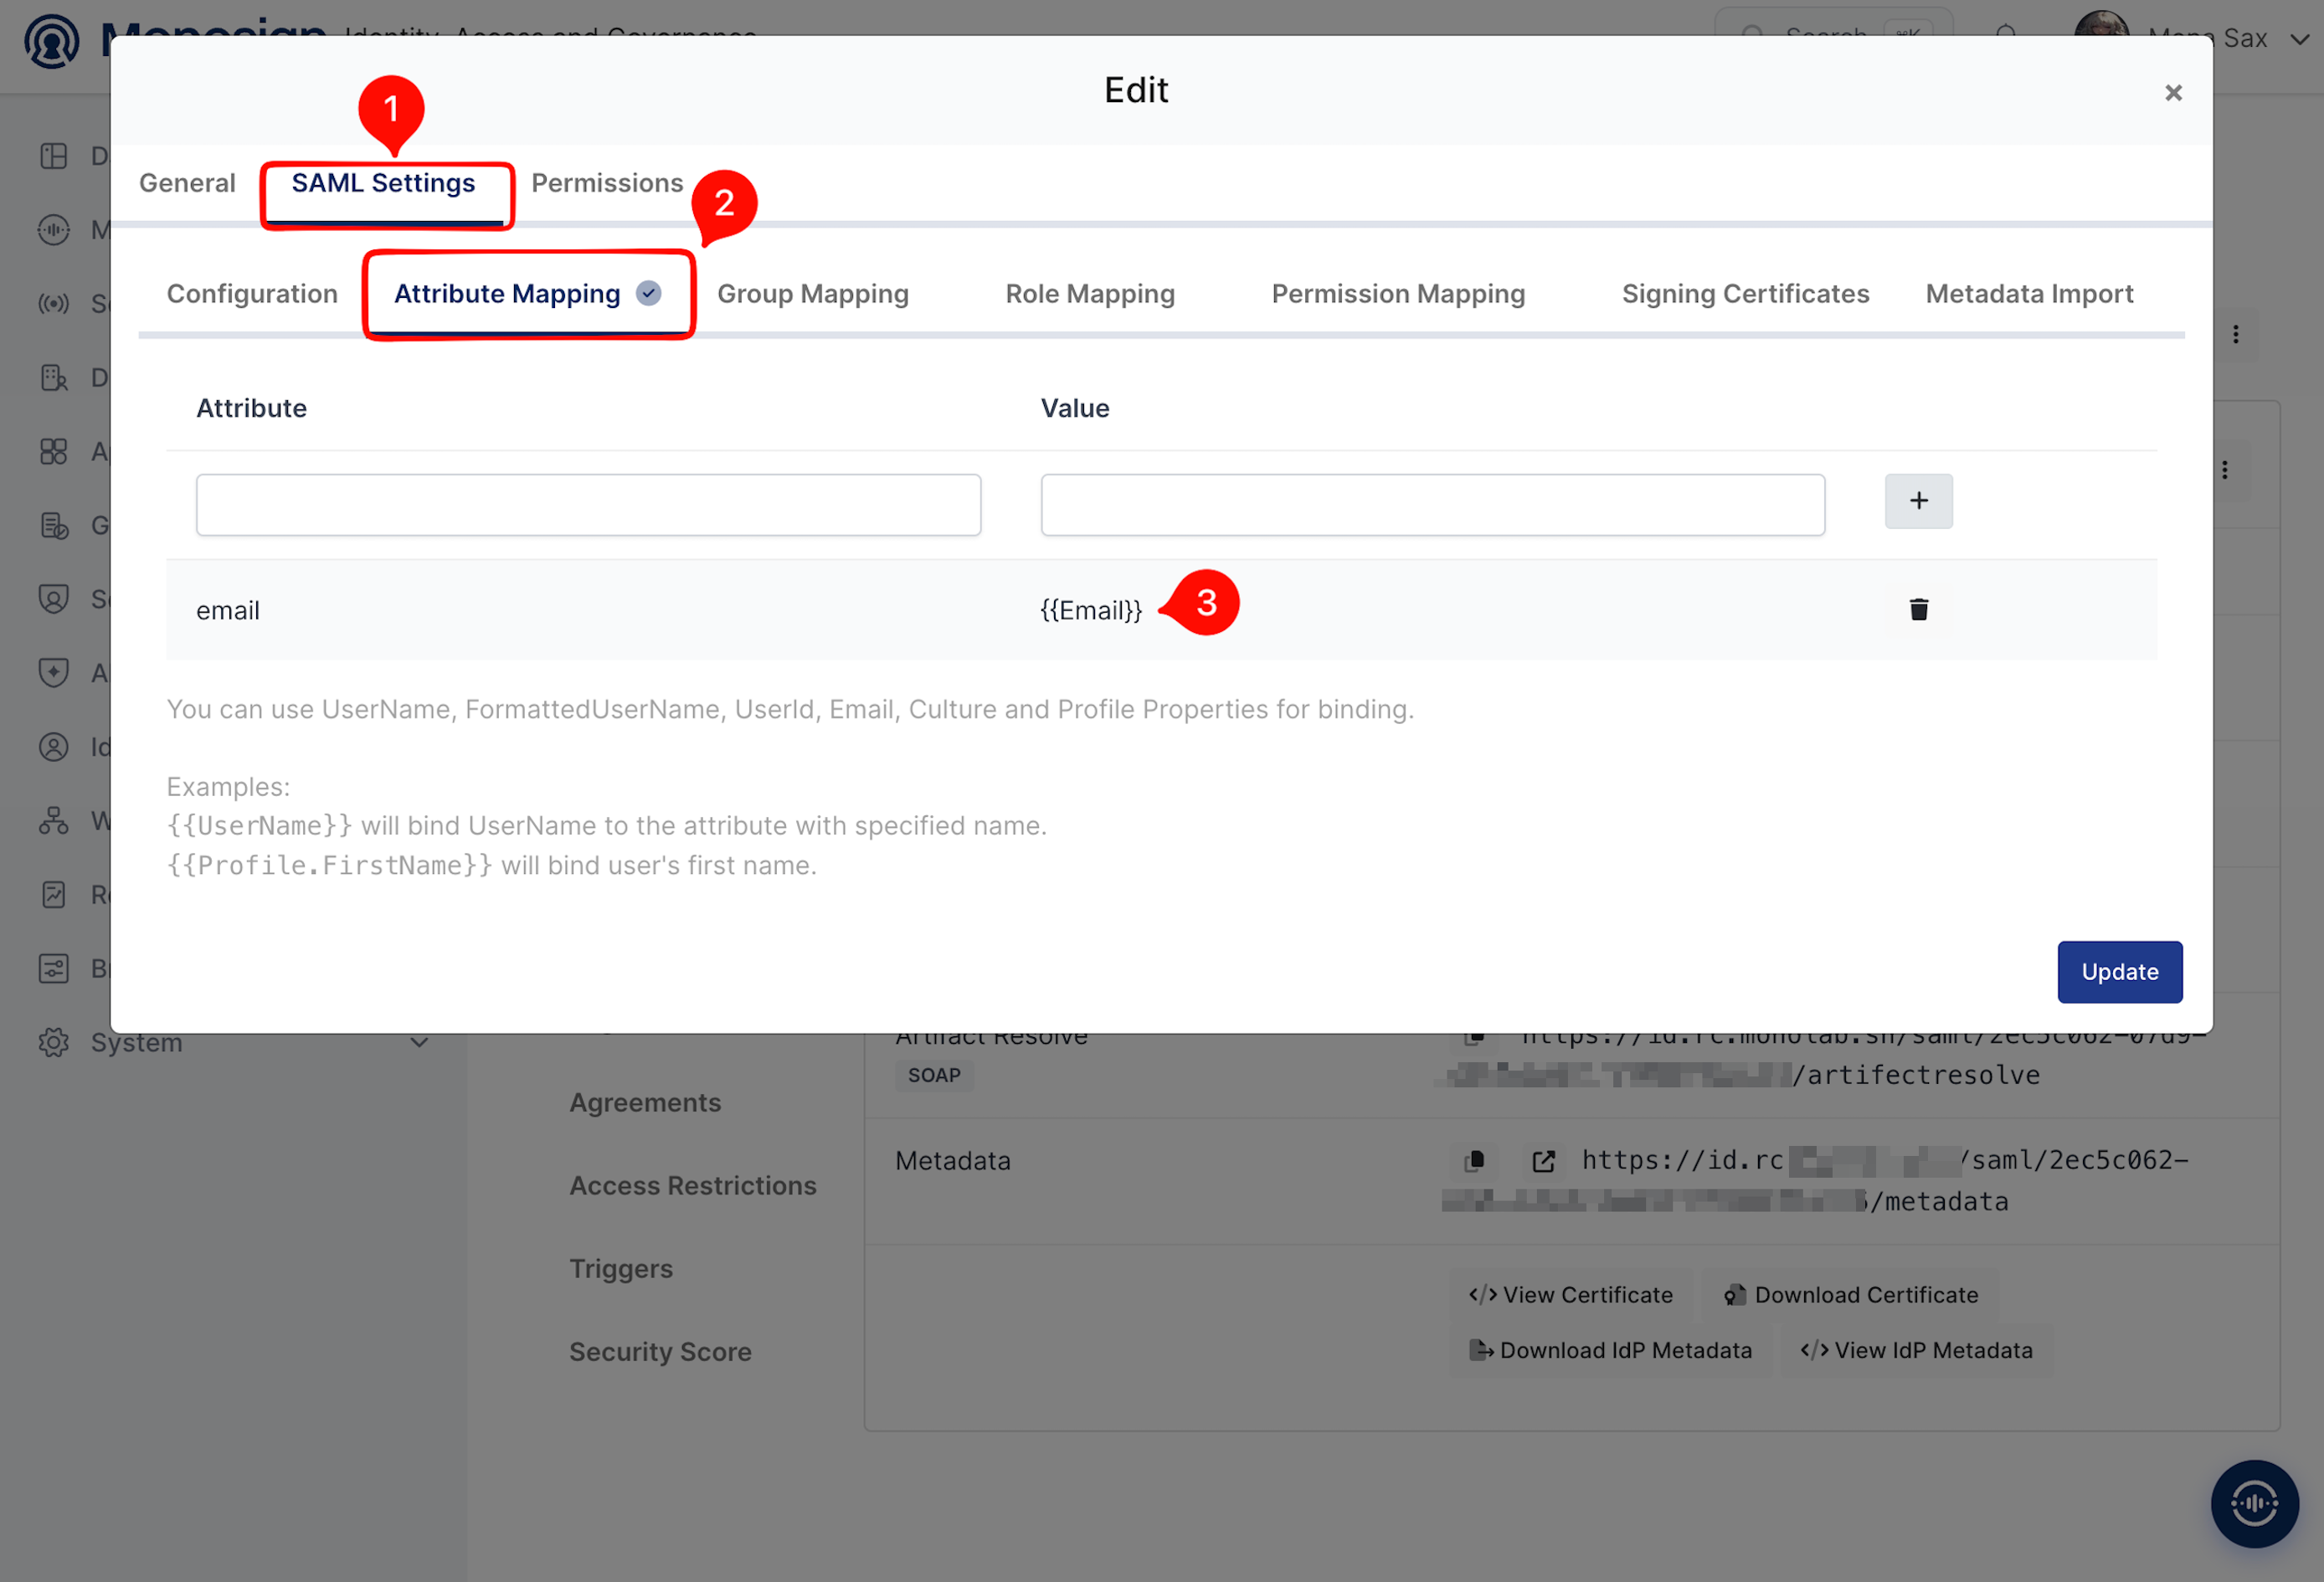Click the Monosign logo icon

tap(52, 41)
